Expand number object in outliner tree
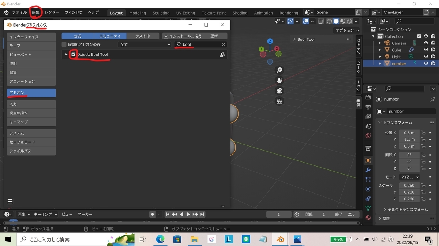The height and width of the screenshot is (246, 439). click(380, 63)
